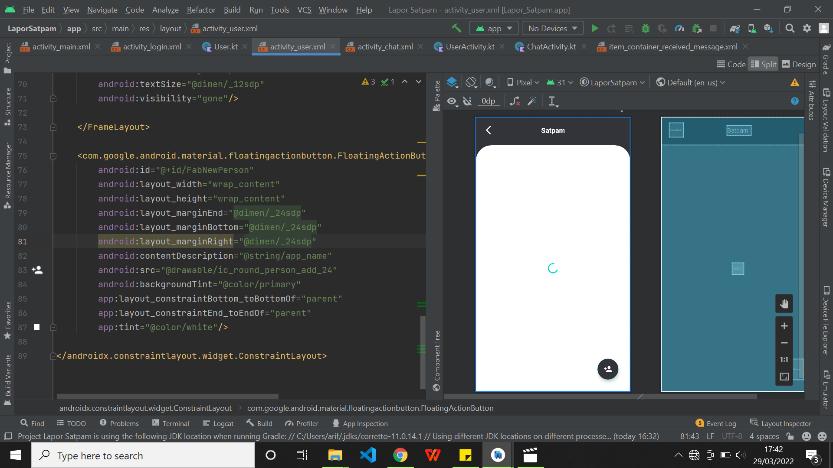Open Device Manager toolbar icon
This screenshot has width=833, height=468.
coord(752,28)
